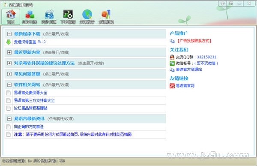Click the 3D shapes toolbar icon

[x=106, y=15]
